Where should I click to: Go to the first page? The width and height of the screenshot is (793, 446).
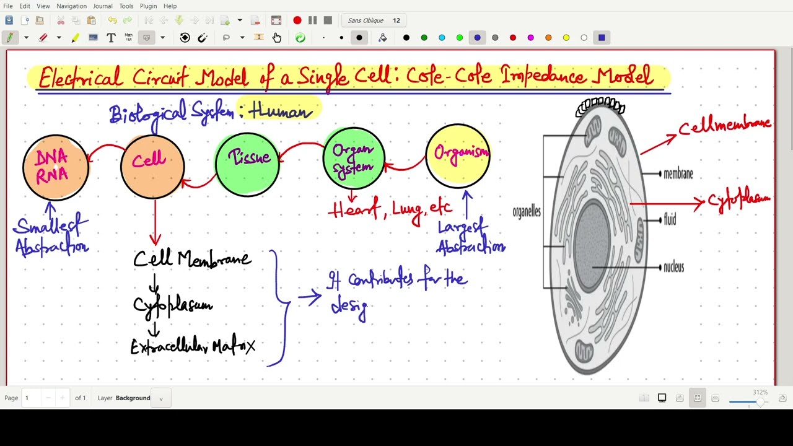tap(149, 20)
